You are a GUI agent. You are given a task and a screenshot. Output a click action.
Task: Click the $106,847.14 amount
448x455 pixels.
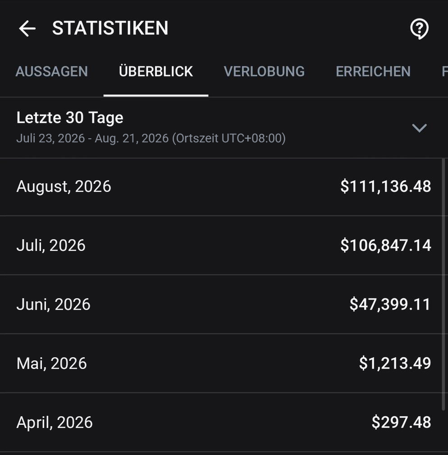[x=385, y=245]
